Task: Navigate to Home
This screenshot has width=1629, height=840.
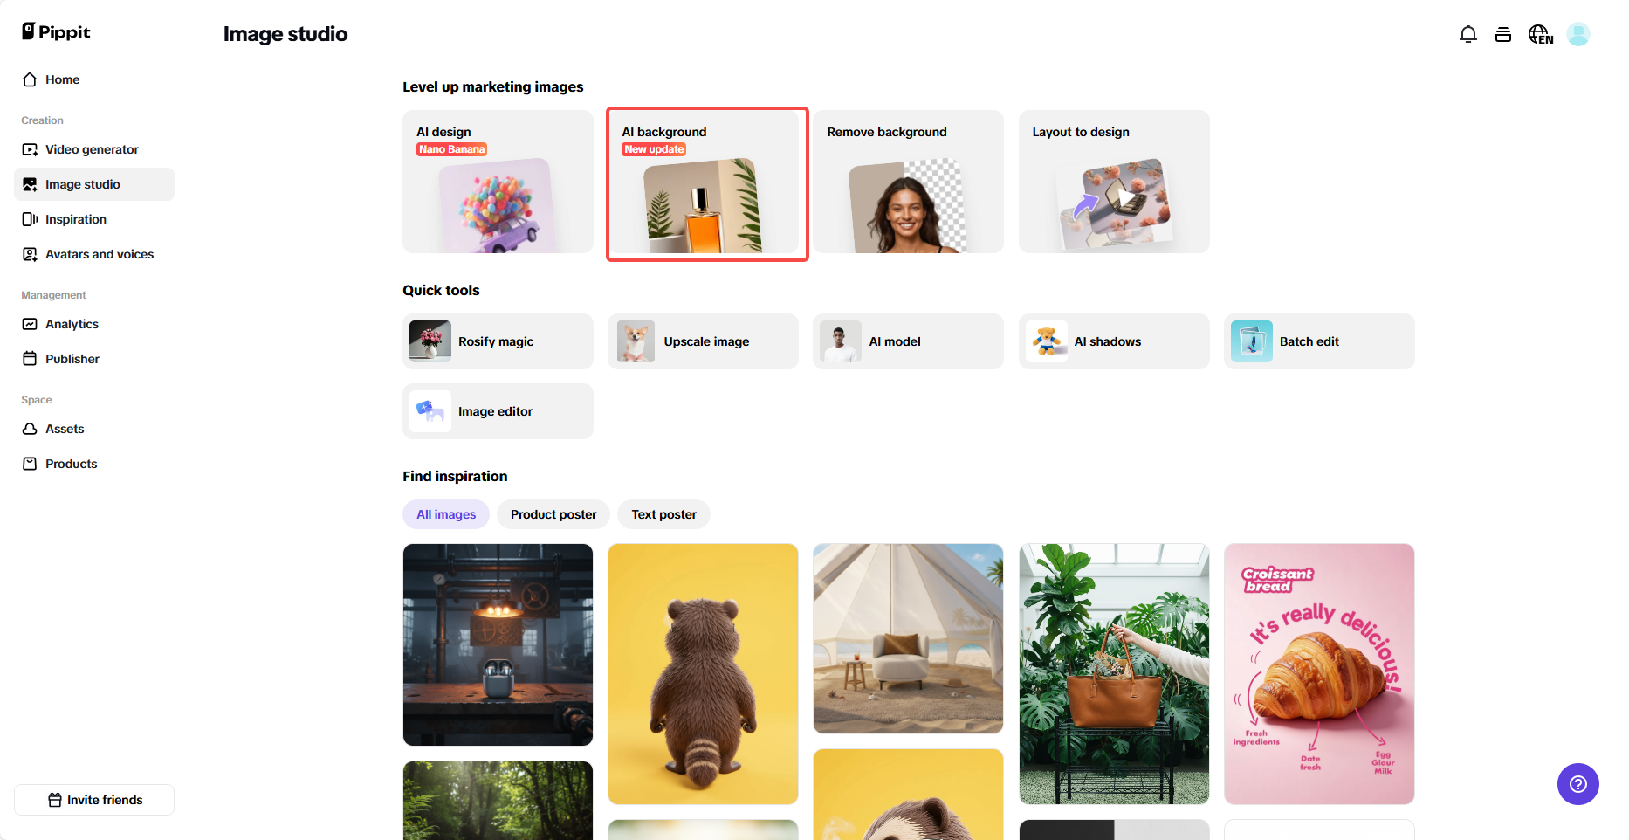Action: click(x=62, y=79)
